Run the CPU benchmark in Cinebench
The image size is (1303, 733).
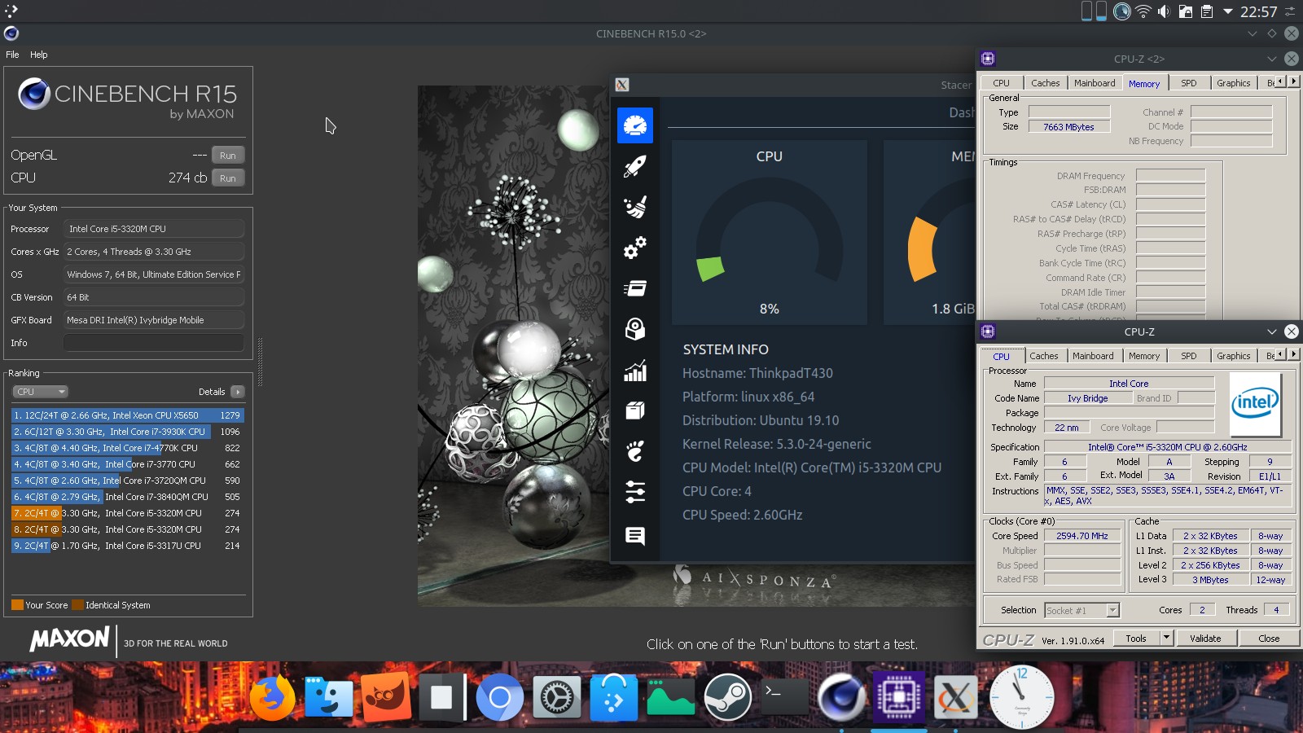click(228, 178)
